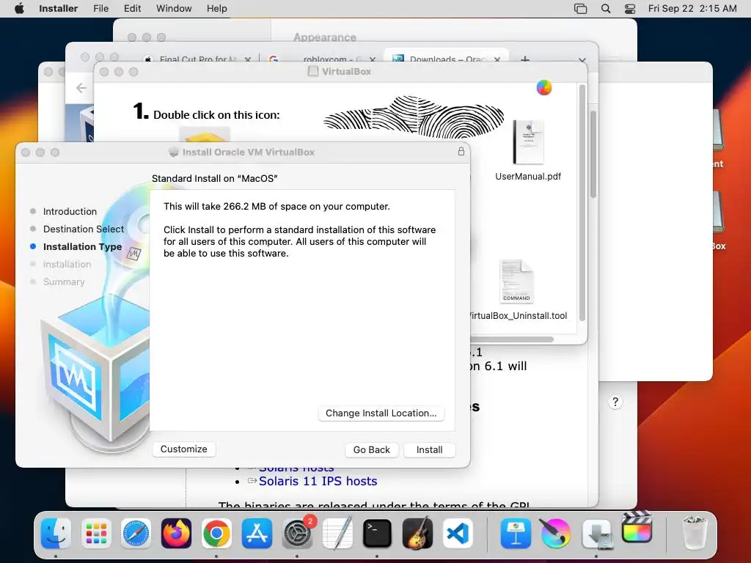Open Spotlight search in menu bar
The width and height of the screenshot is (751, 563).
tap(605, 9)
